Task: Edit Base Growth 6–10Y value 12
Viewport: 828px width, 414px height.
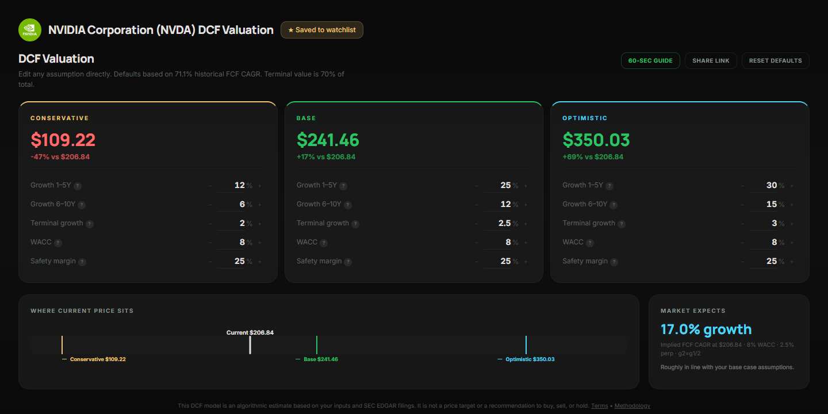Action: 497,205
